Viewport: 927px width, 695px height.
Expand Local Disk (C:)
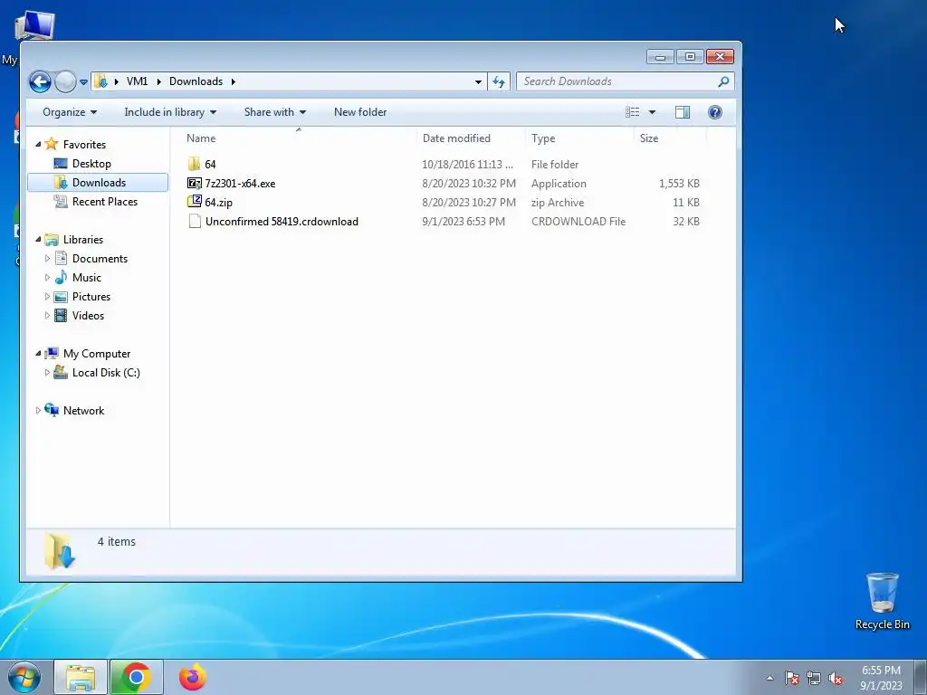[47, 372]
